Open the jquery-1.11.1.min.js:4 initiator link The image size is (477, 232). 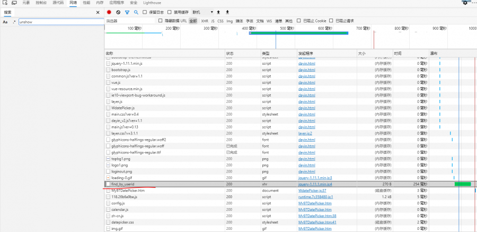(x=315, y=184)
